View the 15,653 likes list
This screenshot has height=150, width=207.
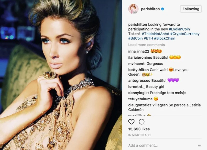[x=139, y=129]
